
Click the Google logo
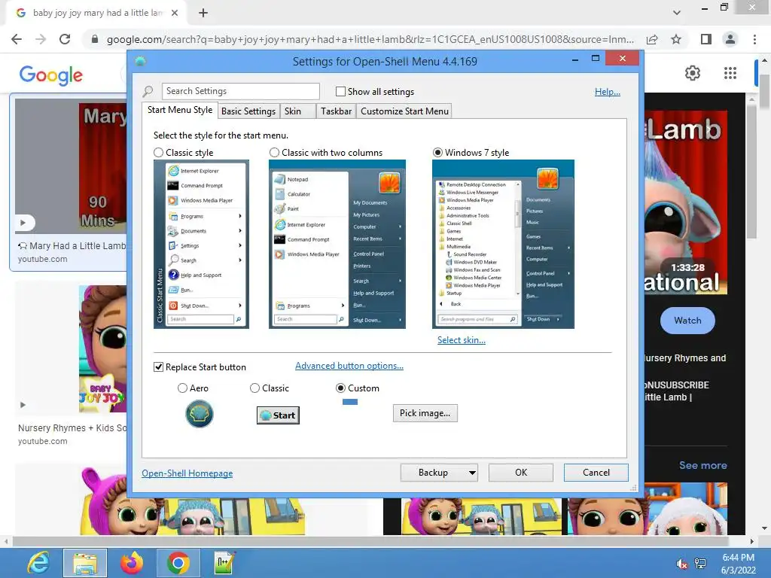click(50, 75)
